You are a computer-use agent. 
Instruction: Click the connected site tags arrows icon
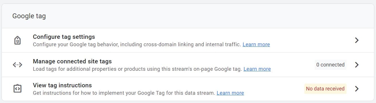pos(17,65)
